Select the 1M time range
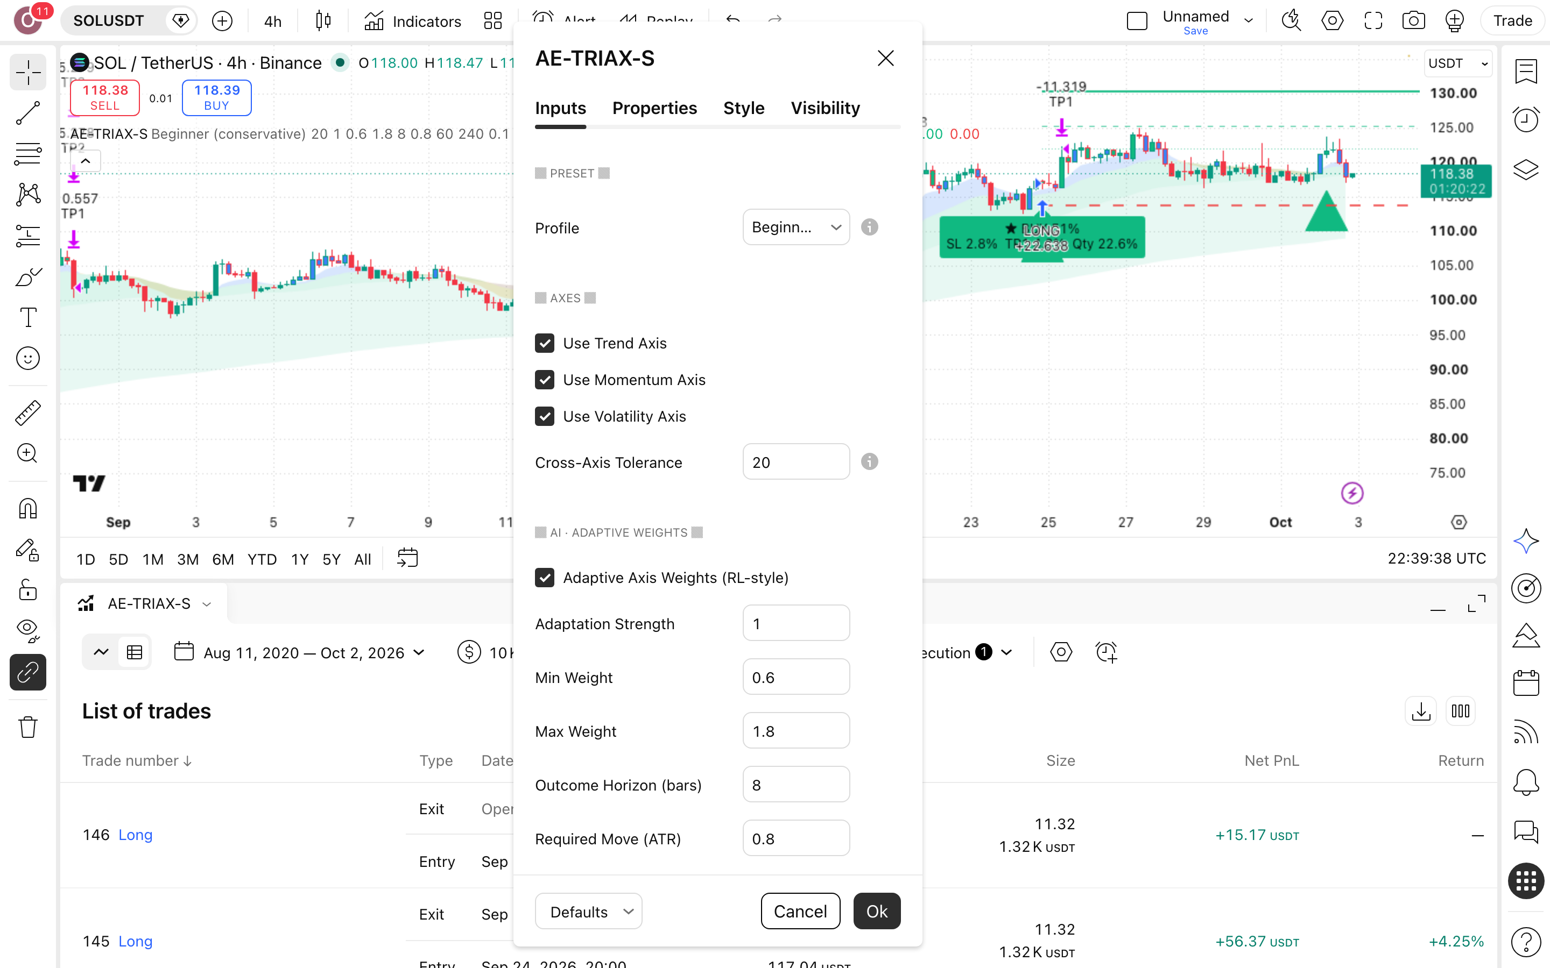This screenshot has height=968, width=1550. pos(152,559)
